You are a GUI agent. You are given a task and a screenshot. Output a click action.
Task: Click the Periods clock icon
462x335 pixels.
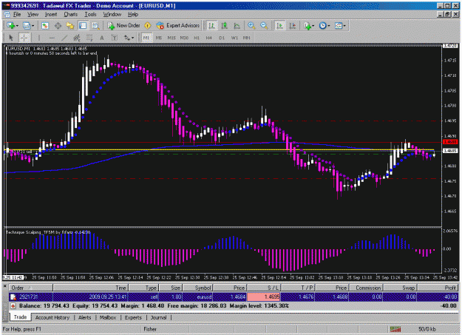point(322,26)
